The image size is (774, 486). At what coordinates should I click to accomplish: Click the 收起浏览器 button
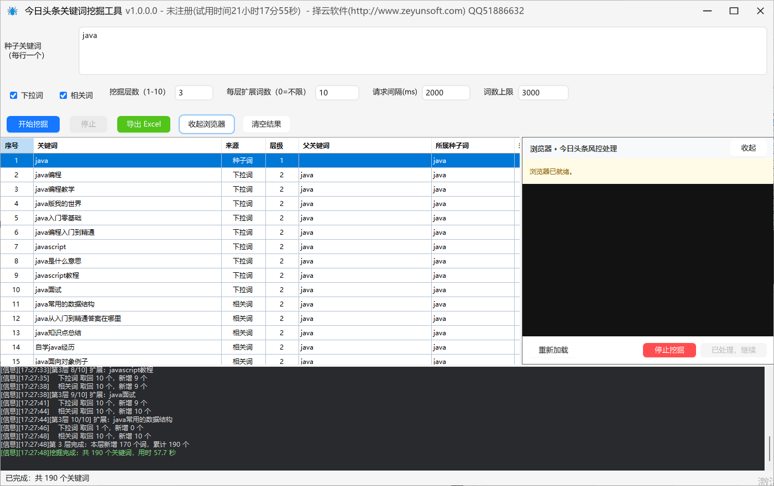207,124
